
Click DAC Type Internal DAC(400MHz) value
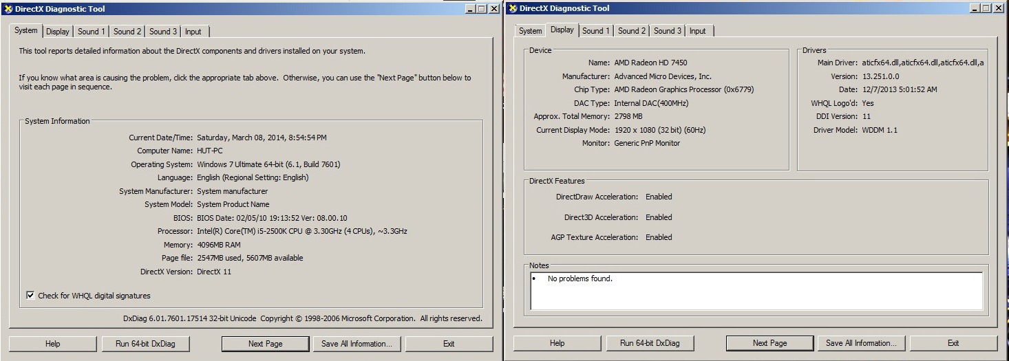pos(651,103)
